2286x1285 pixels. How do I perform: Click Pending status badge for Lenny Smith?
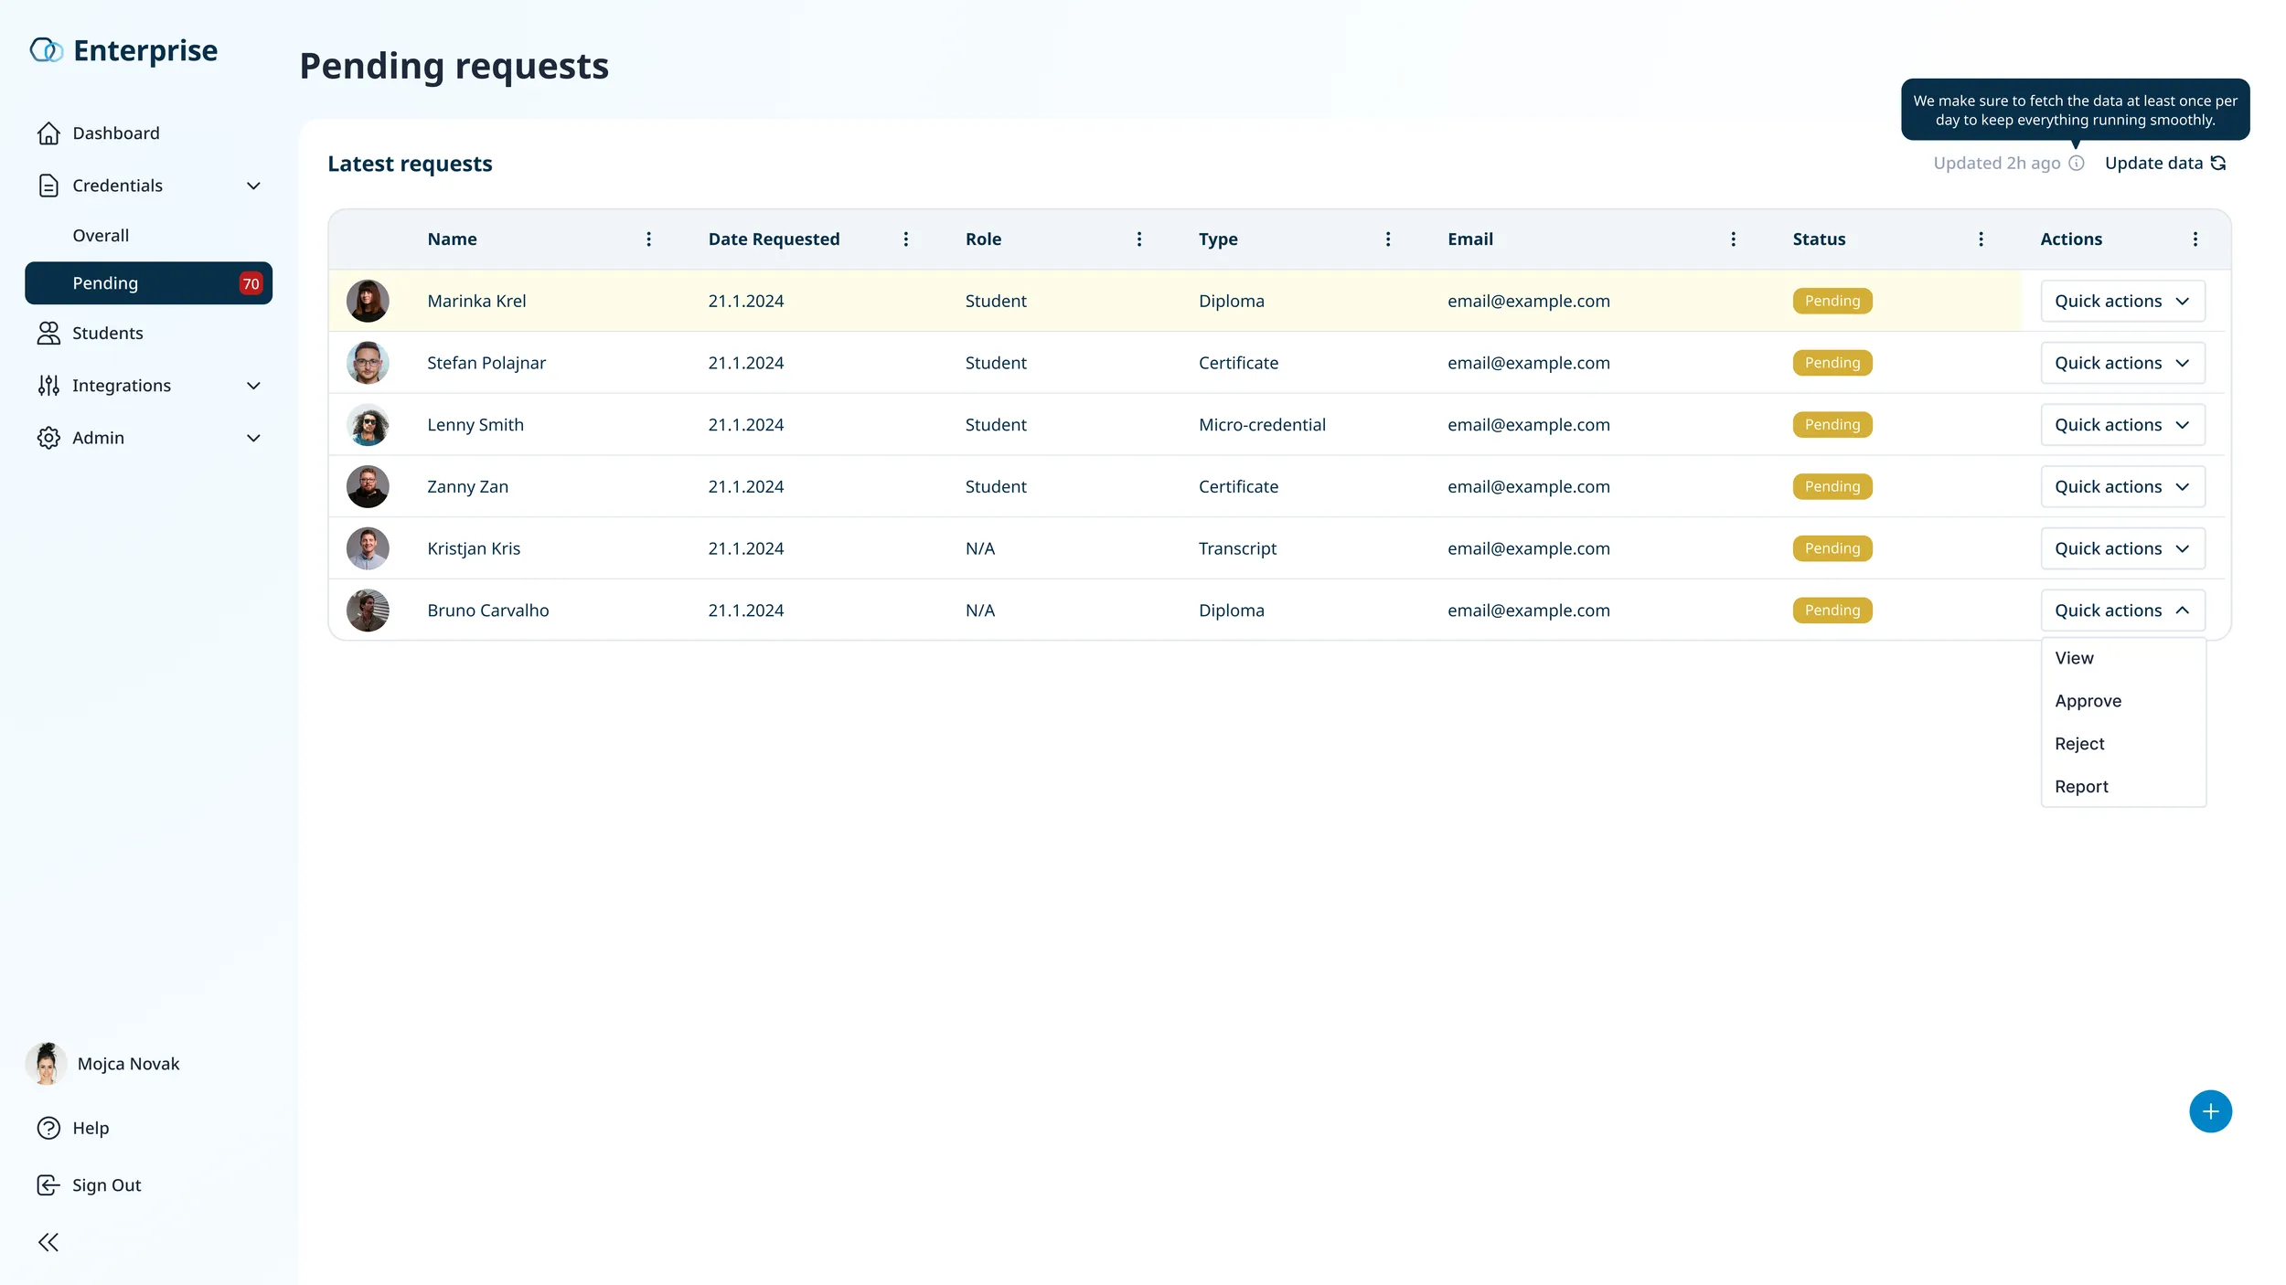pyautogui.click(x=1832, y=425)
